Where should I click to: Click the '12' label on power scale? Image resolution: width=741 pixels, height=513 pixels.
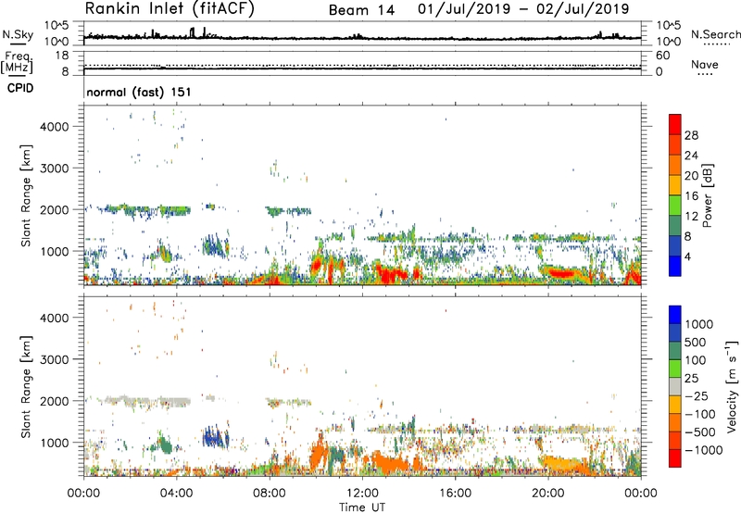click(691, 217)
